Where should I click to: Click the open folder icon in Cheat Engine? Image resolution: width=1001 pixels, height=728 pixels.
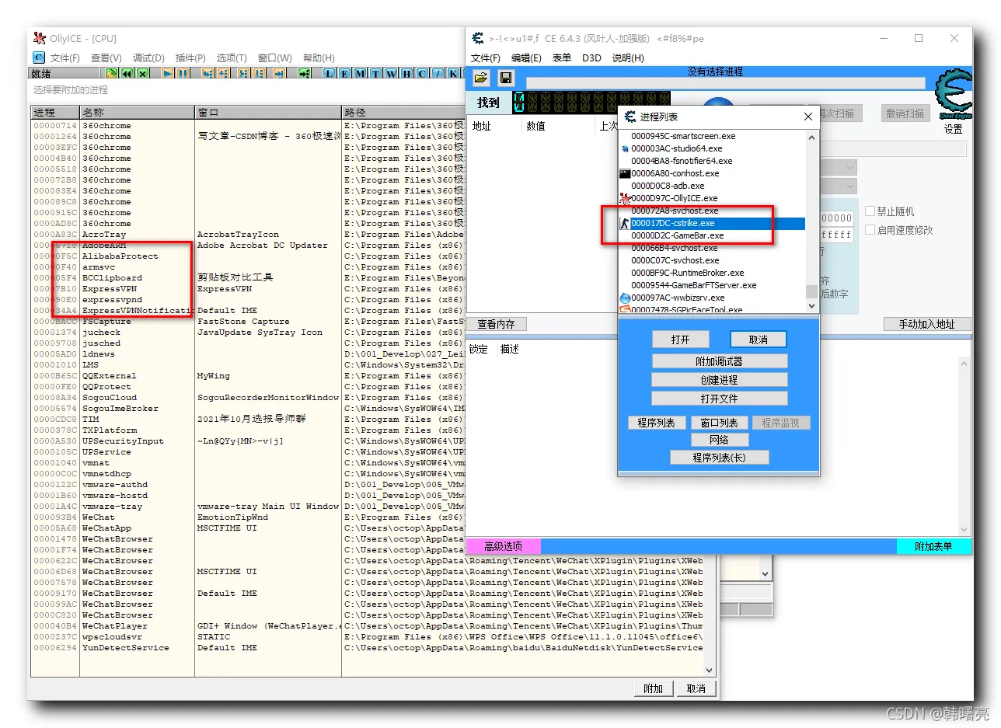click(481, 78)
